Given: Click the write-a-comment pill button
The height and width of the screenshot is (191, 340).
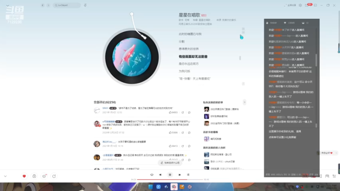Looking at the screenshot, I should (x=170, y=163).
